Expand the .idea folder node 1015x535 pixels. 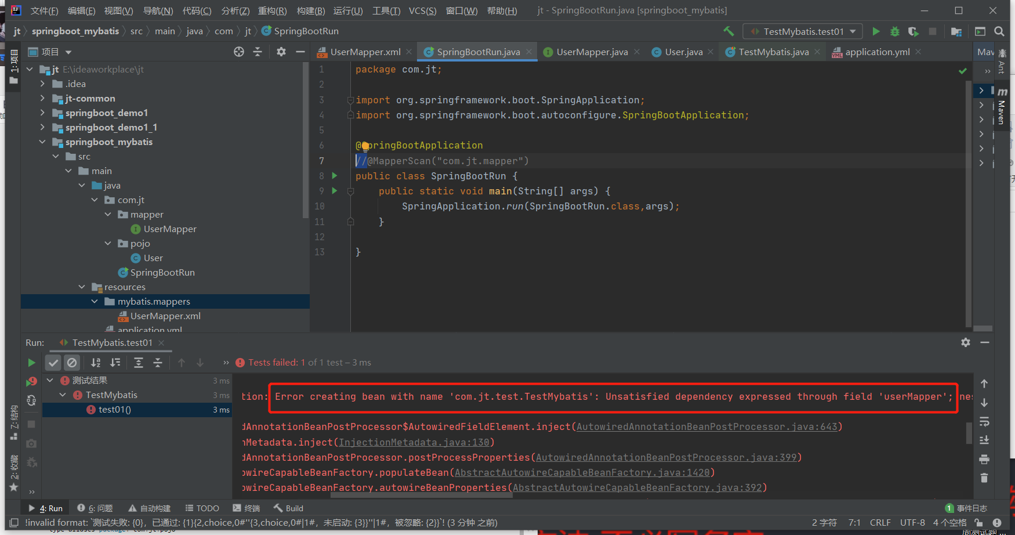click(x=42, y=84)
